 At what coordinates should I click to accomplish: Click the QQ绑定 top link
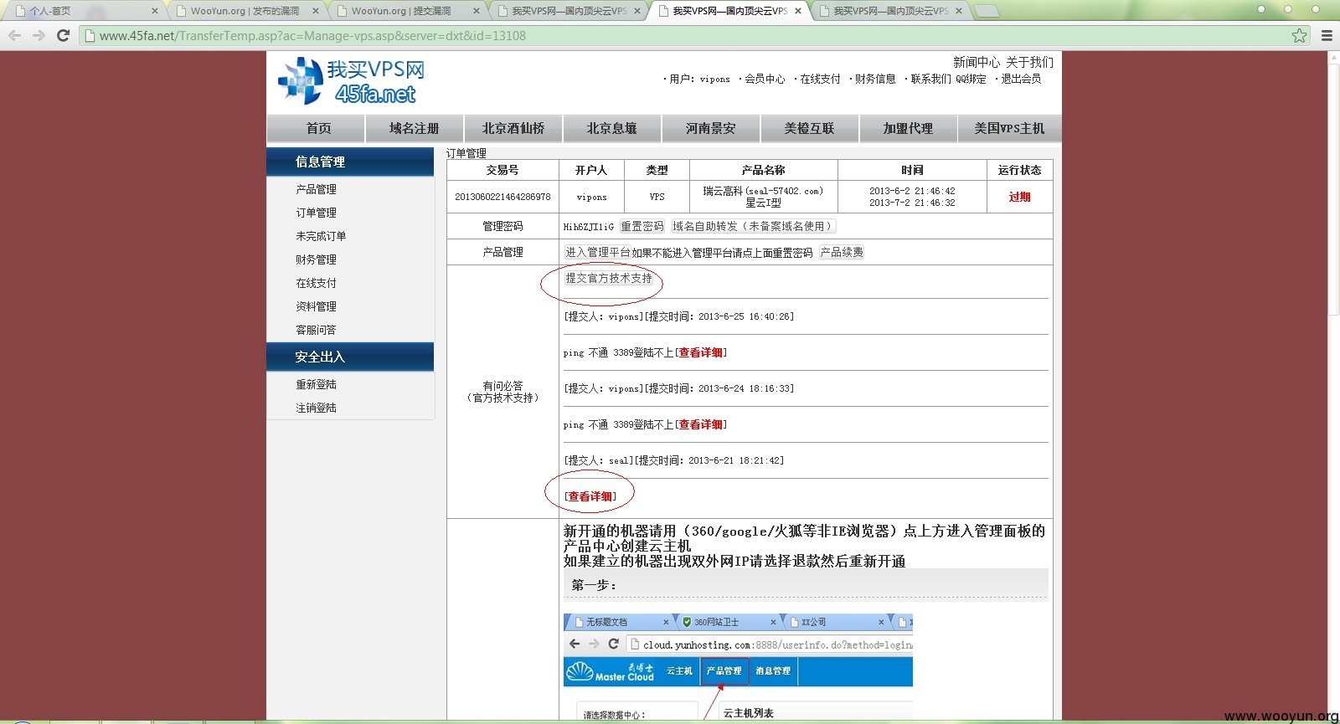tap(971, 79)
